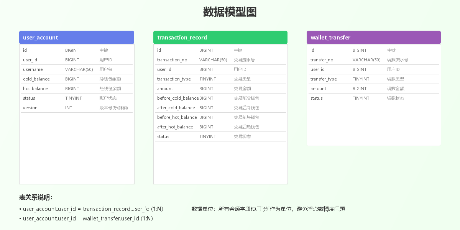Click the 调拨流水号 comment
This screenshot has height=230, width=460.
[x=398, y=60]
